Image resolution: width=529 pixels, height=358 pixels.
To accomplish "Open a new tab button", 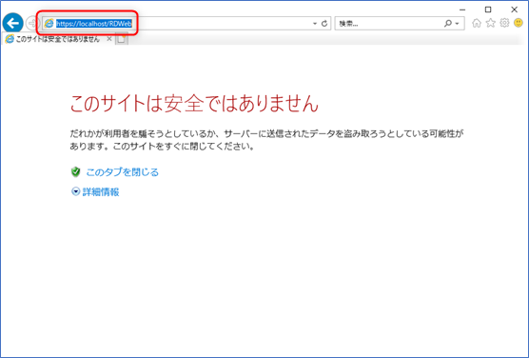I will (x=122, y=39).
